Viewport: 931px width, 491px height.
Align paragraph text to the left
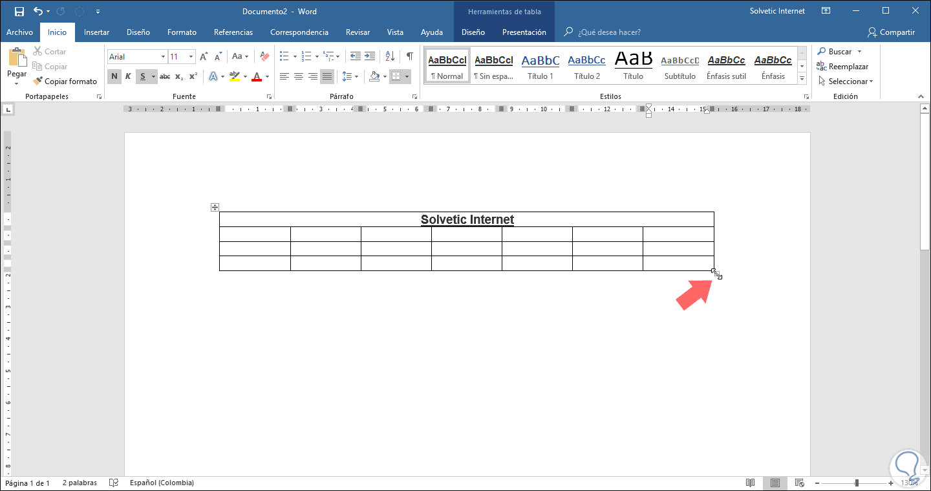284,77
